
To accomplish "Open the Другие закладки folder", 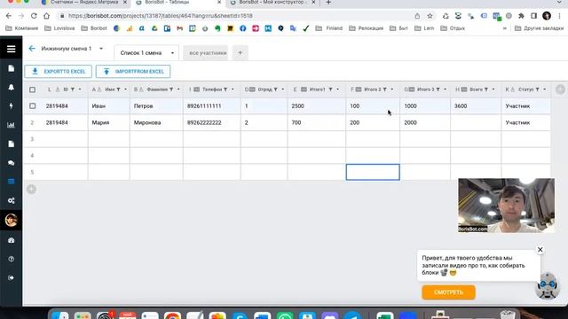I will click(x=539, y=28).
